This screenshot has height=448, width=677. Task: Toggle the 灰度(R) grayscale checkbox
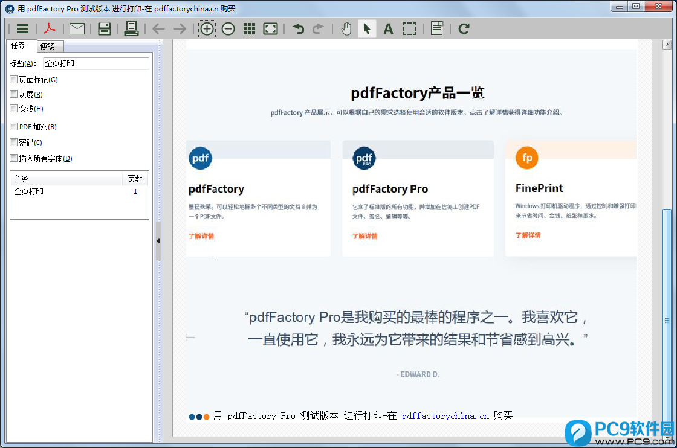pyautogui.click(x=14, y=94)
